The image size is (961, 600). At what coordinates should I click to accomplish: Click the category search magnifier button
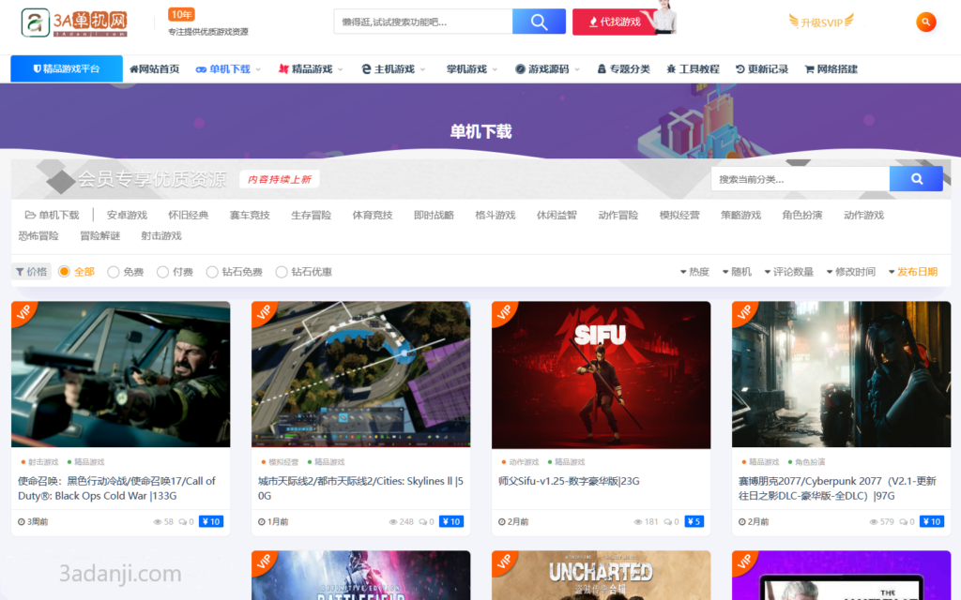(x=916, y=179)
